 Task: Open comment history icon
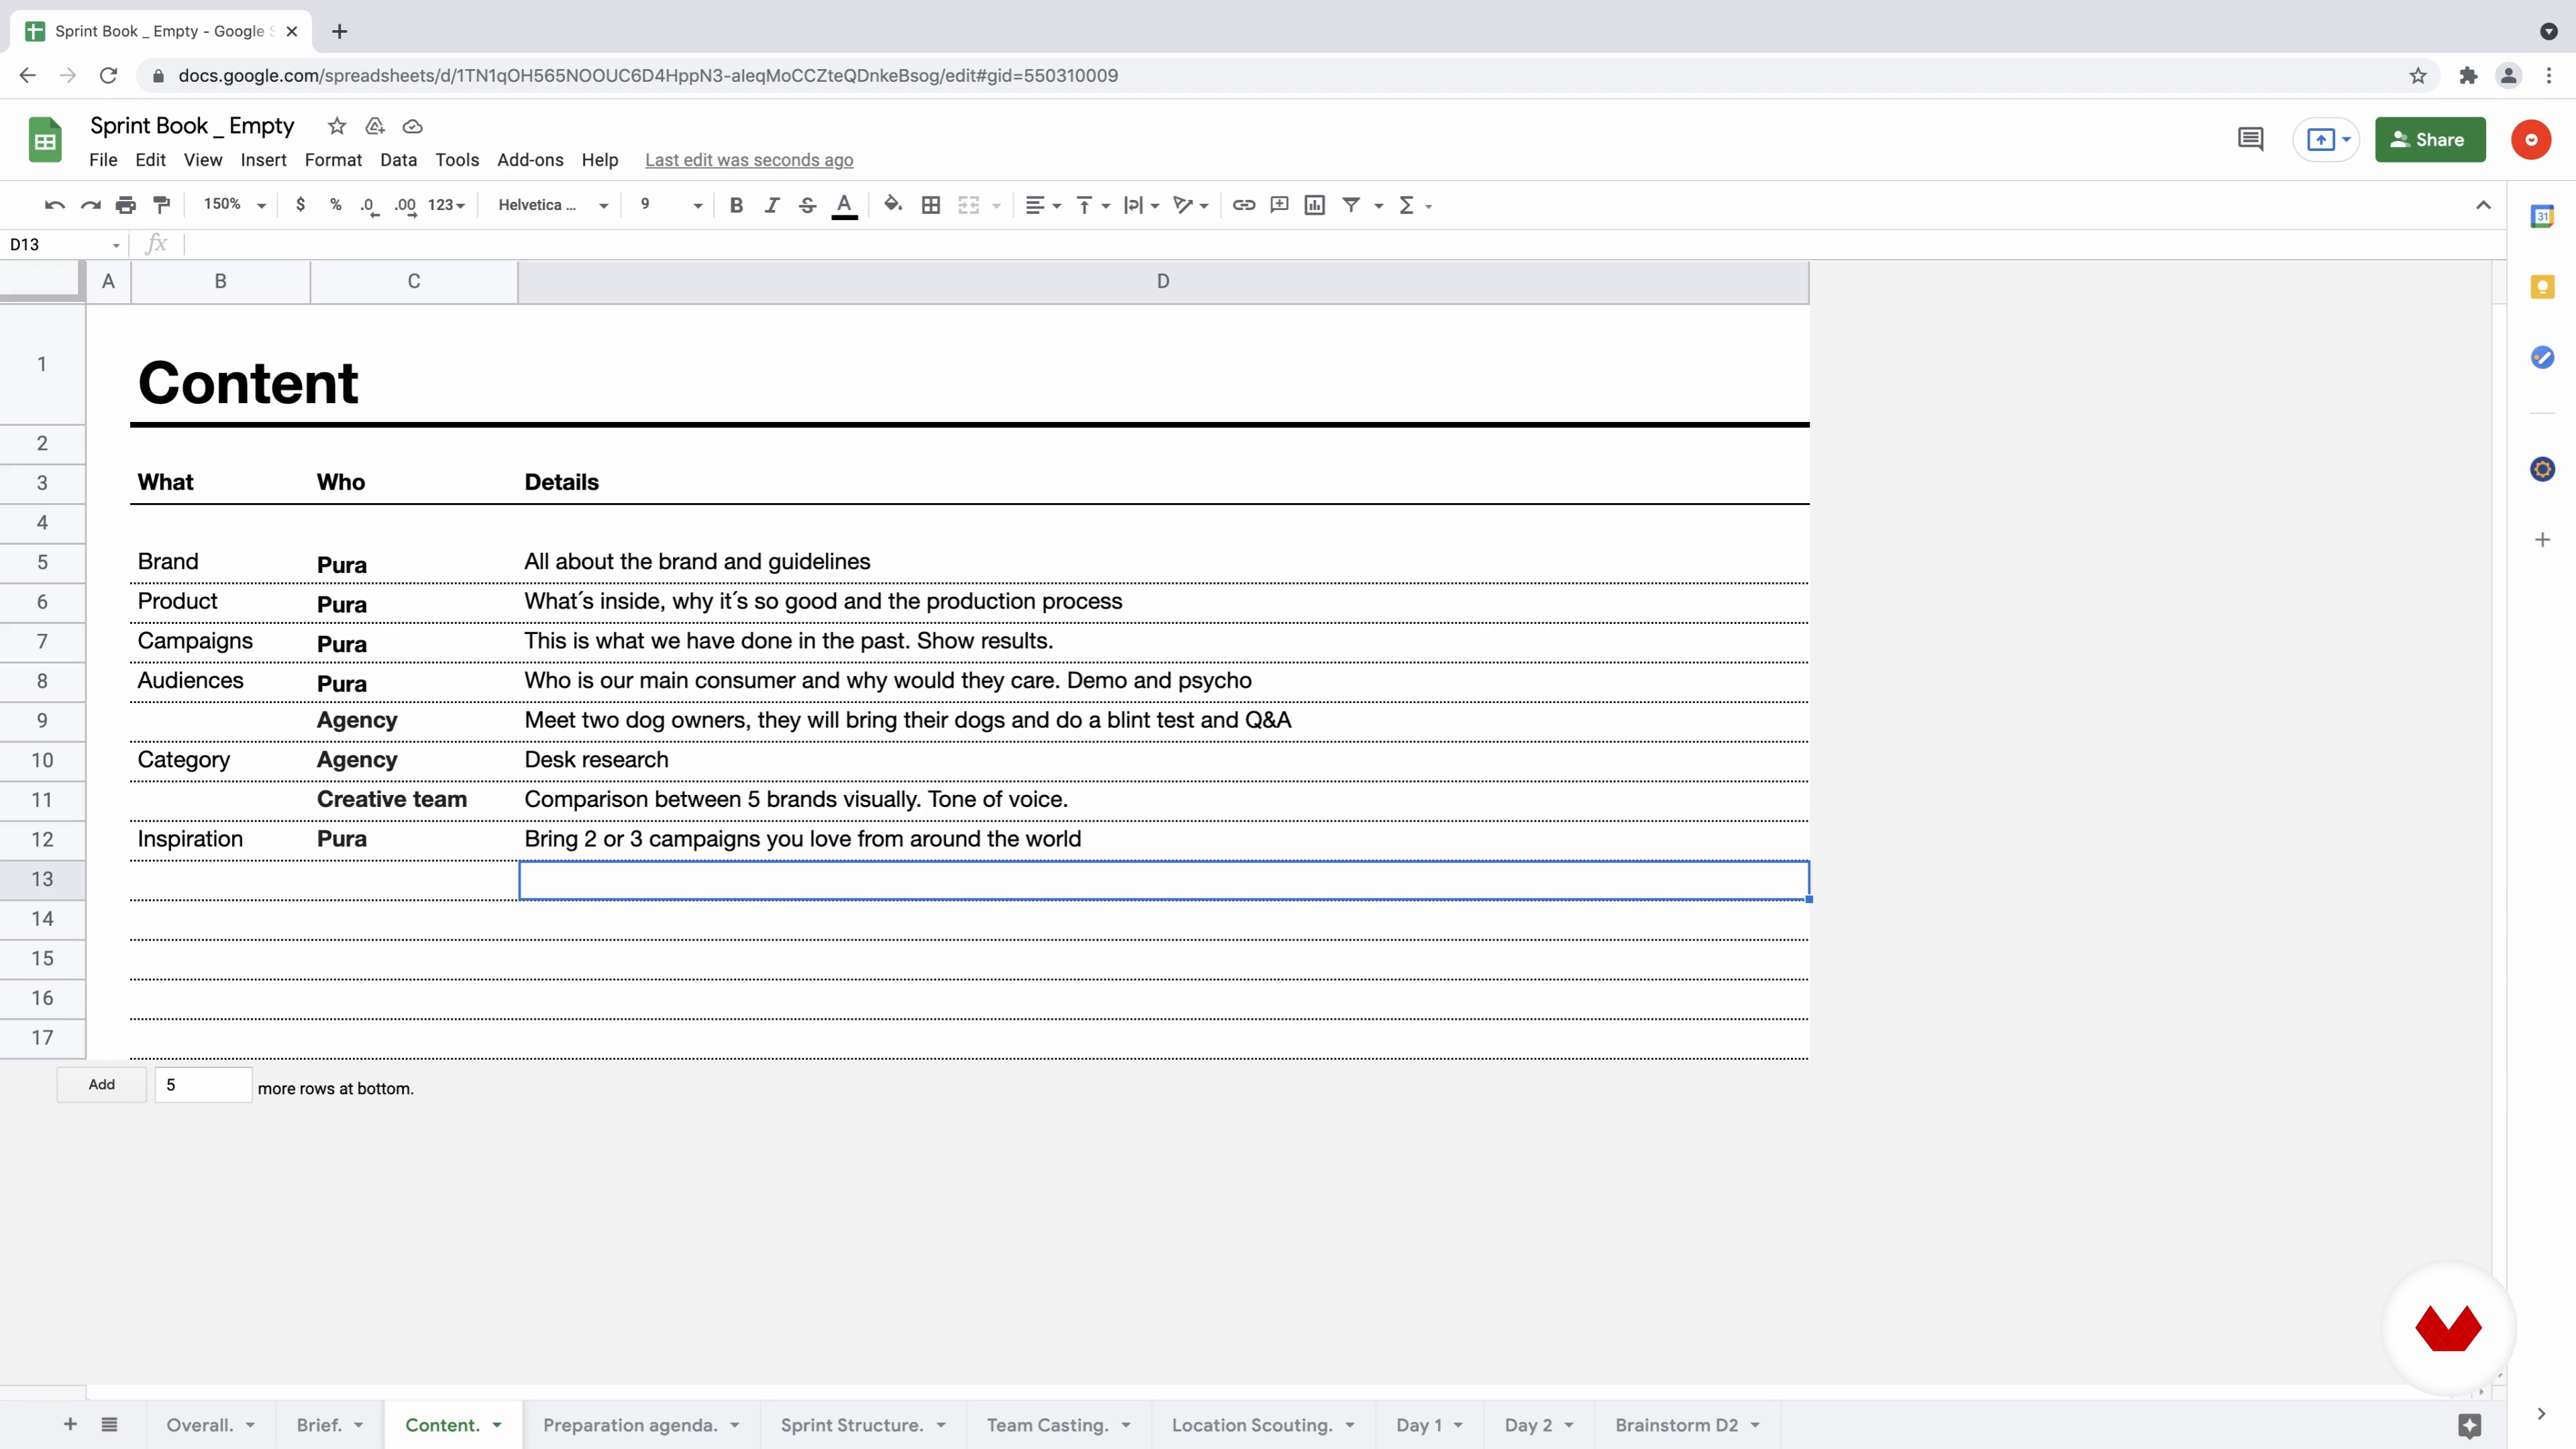click(x=2250, y=140)
